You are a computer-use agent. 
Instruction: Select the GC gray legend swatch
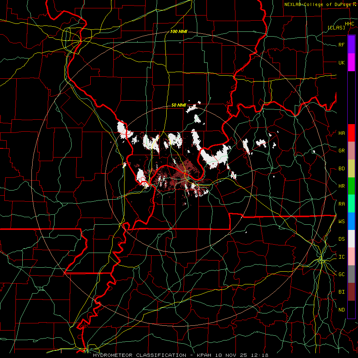point(351,274)
